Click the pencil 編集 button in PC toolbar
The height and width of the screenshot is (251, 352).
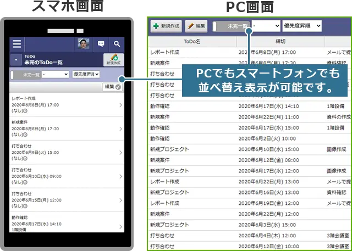[x=196, y=26]
